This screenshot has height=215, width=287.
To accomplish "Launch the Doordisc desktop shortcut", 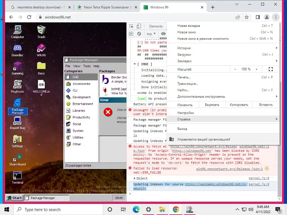I will tap(17, 50).
